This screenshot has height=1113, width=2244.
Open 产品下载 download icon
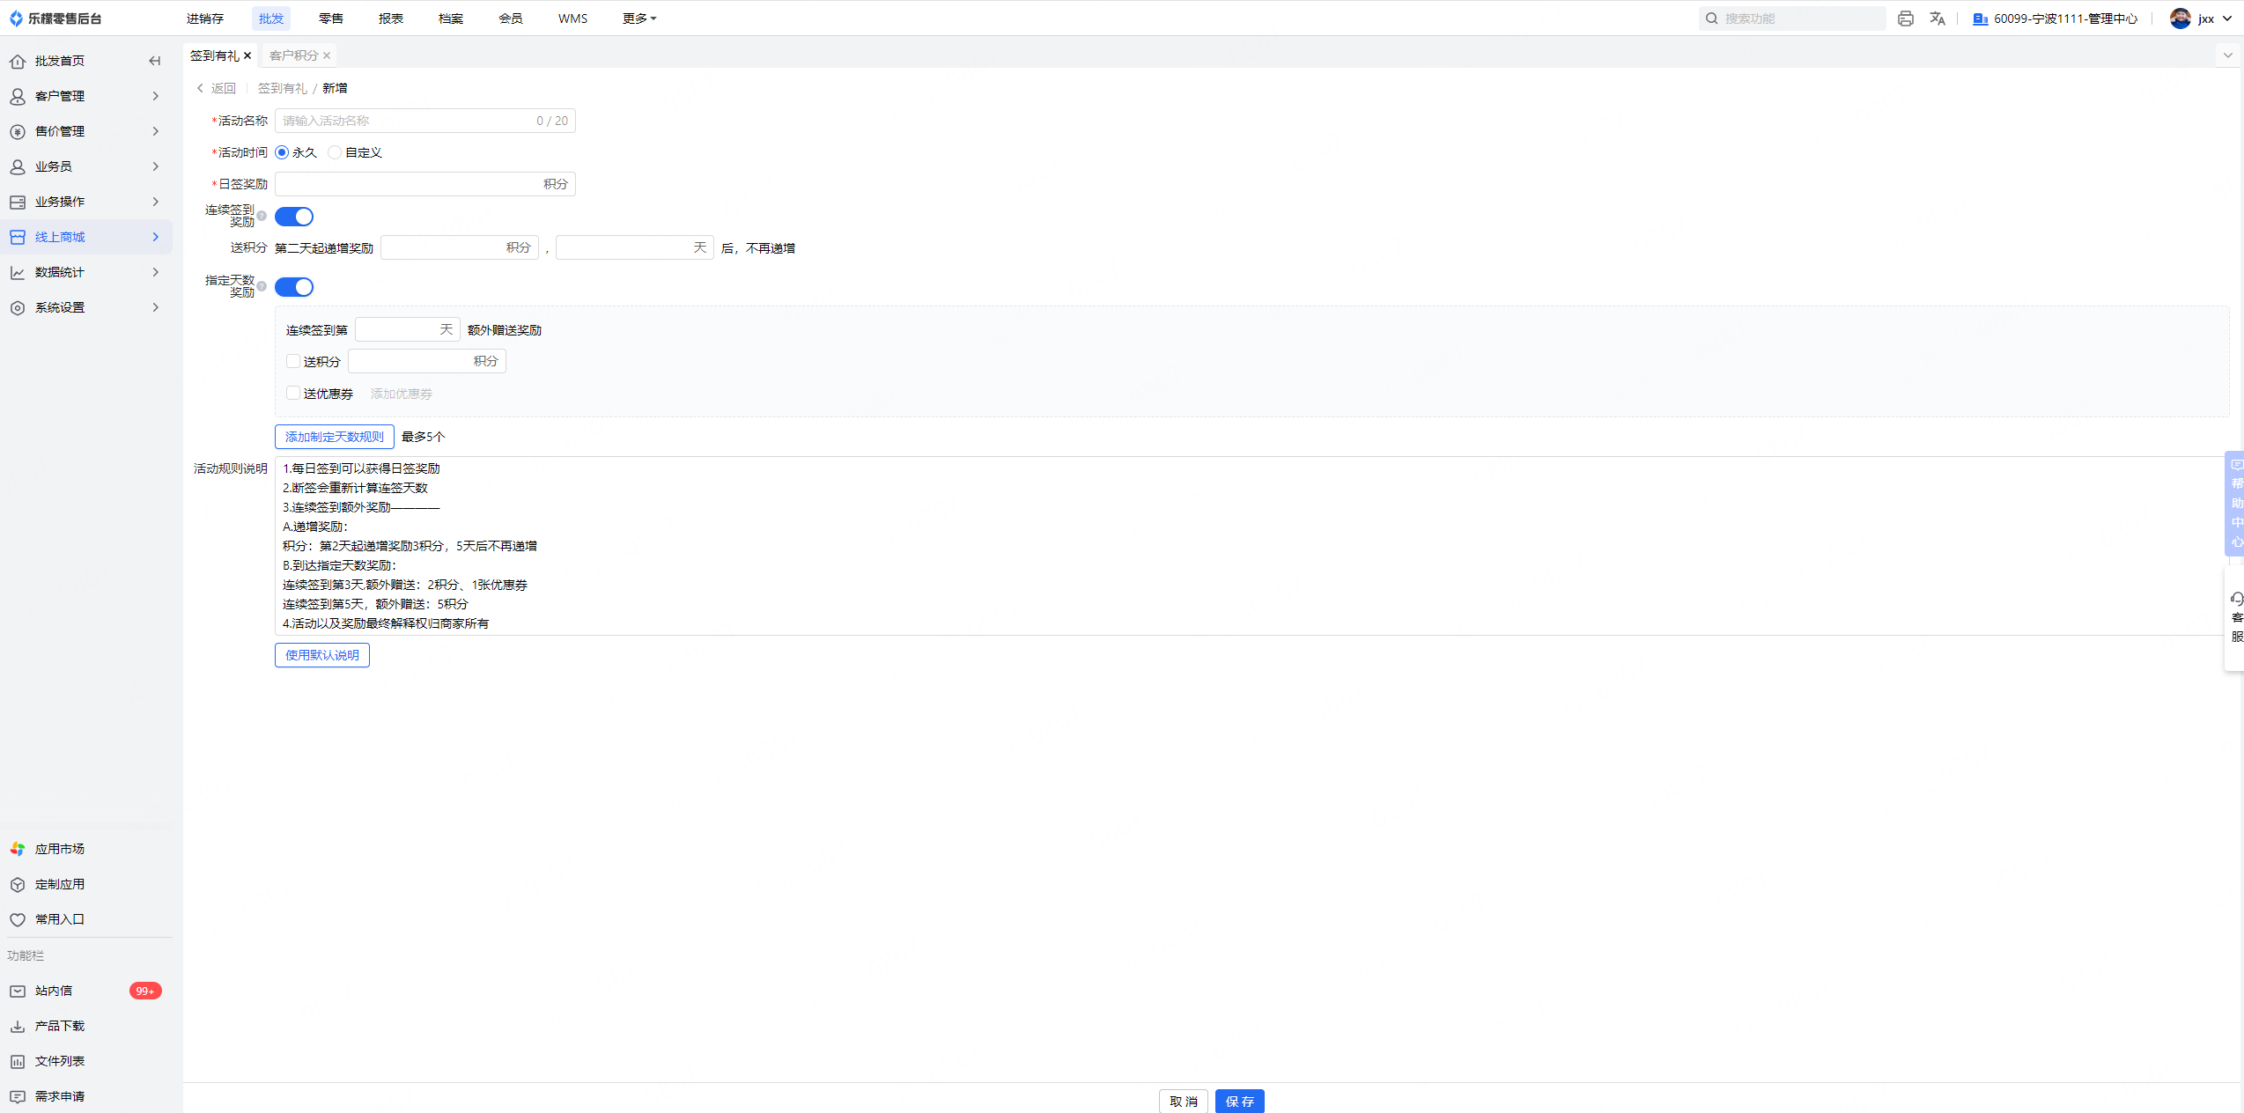tap(18, 1026)
